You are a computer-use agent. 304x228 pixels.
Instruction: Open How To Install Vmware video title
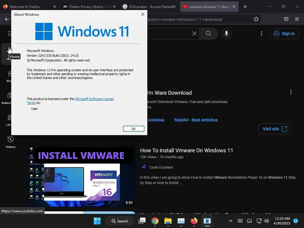click(186, 151)
